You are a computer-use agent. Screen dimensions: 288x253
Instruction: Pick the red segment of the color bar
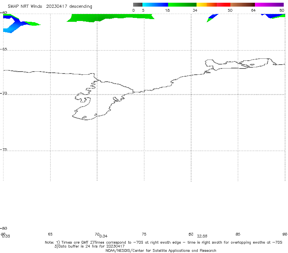[223, 5]
